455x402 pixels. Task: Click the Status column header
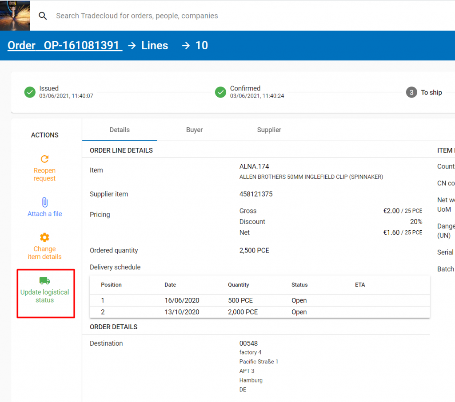click(299, 285)
